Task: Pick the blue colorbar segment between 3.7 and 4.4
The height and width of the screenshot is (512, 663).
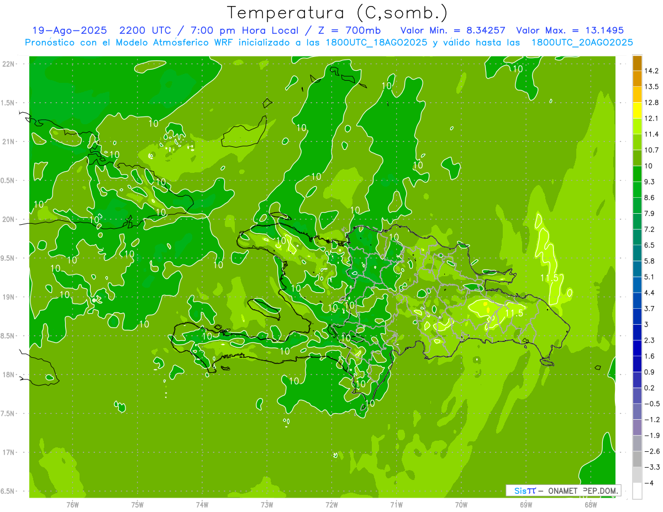Action: point(637,301)
